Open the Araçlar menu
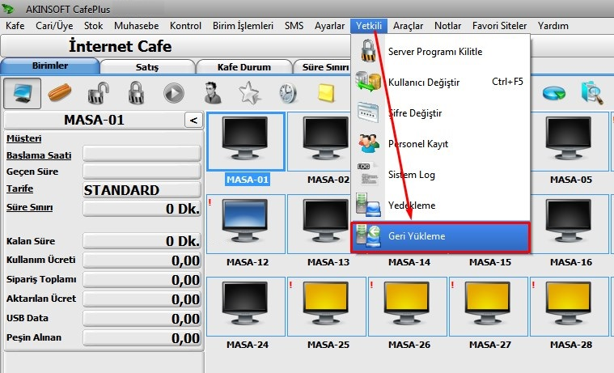The image size is (614, 373). click(x=408, y=26)
